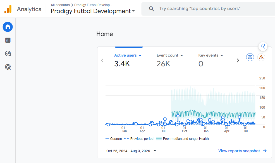Open the data quality warning icon
275x163 pixels.
click(261, 57)
